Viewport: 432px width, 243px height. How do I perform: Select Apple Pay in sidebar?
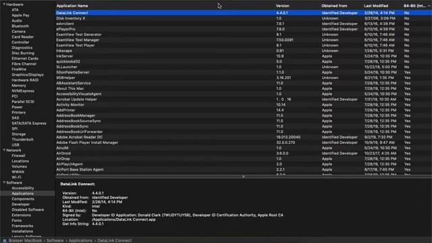tap(20, 16)
